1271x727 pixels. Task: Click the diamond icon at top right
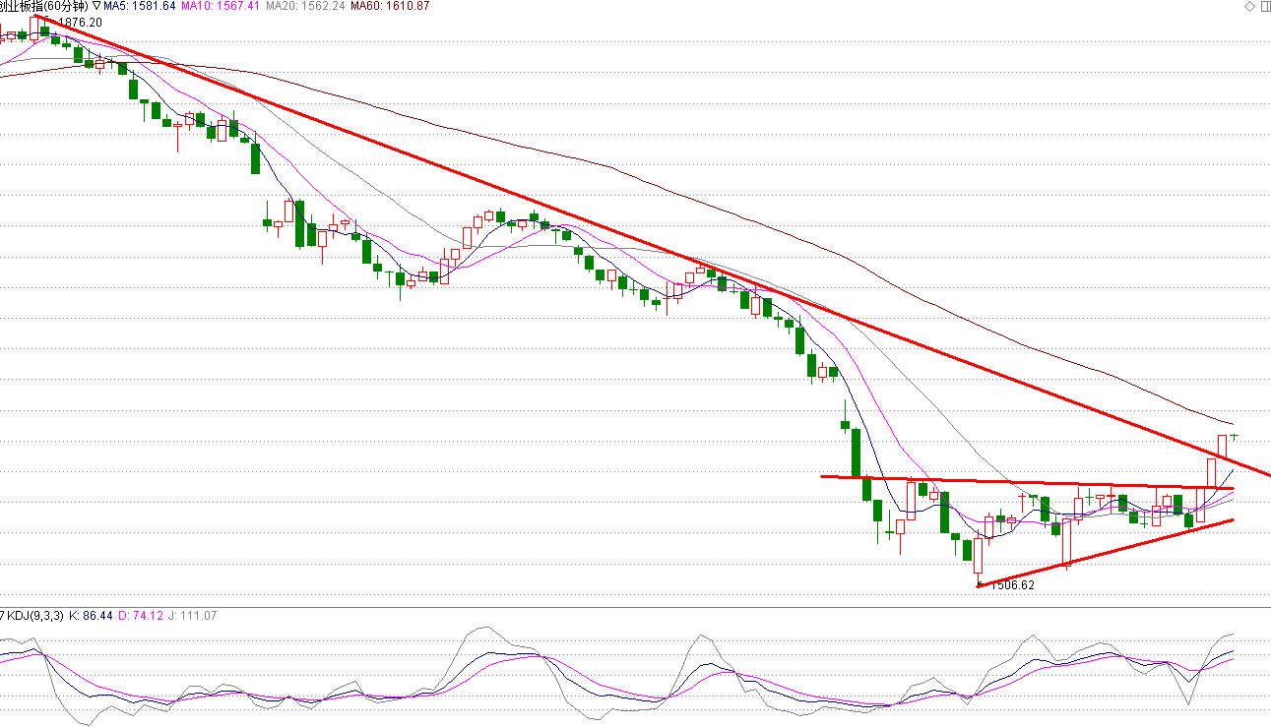tap(1250, 6)
